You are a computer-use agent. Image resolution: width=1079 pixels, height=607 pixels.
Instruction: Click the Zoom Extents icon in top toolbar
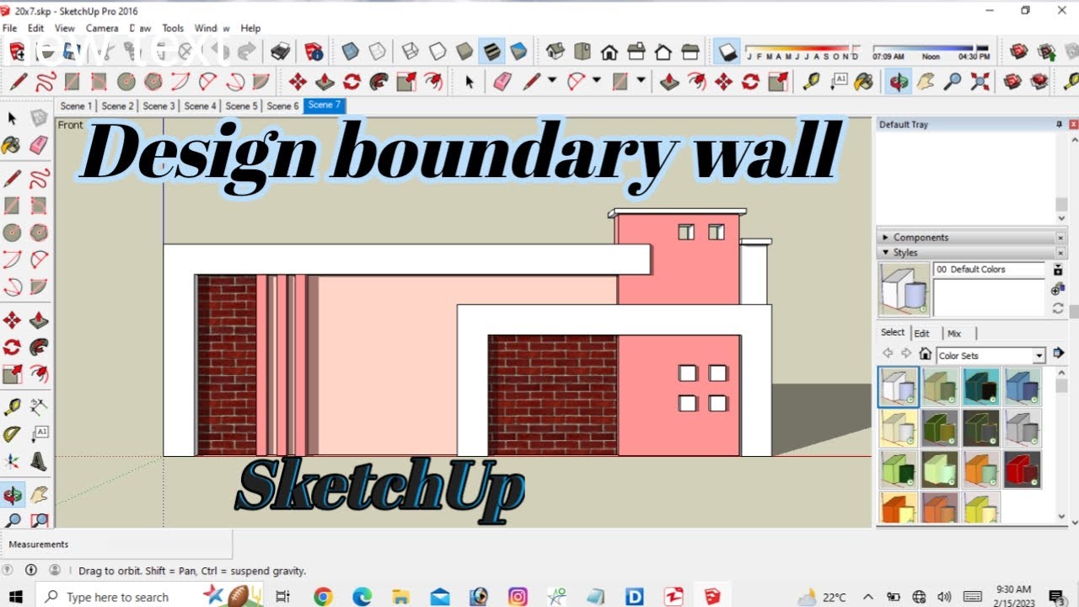(980, 82)
